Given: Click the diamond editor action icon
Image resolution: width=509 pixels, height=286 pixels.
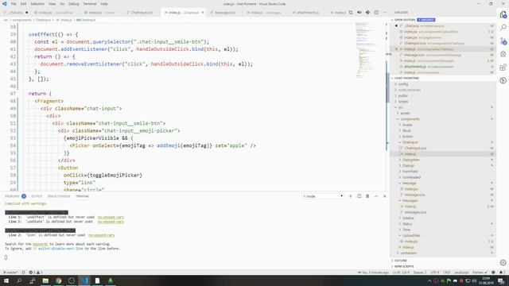Looking at the screenshot, I should pyautogui.click(x=367, y=13).
